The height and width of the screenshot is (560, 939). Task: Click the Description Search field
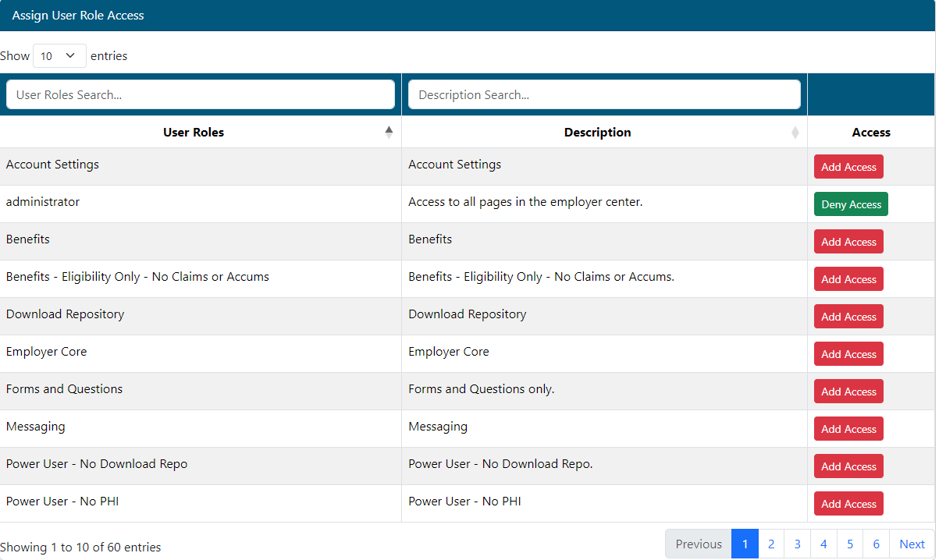[604, 94]
